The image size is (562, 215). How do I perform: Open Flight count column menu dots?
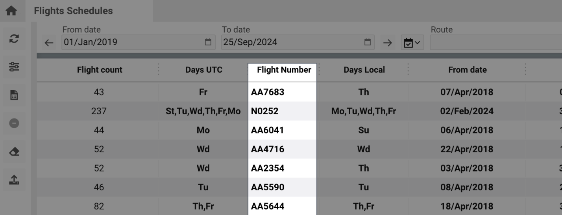click(159, 70)
